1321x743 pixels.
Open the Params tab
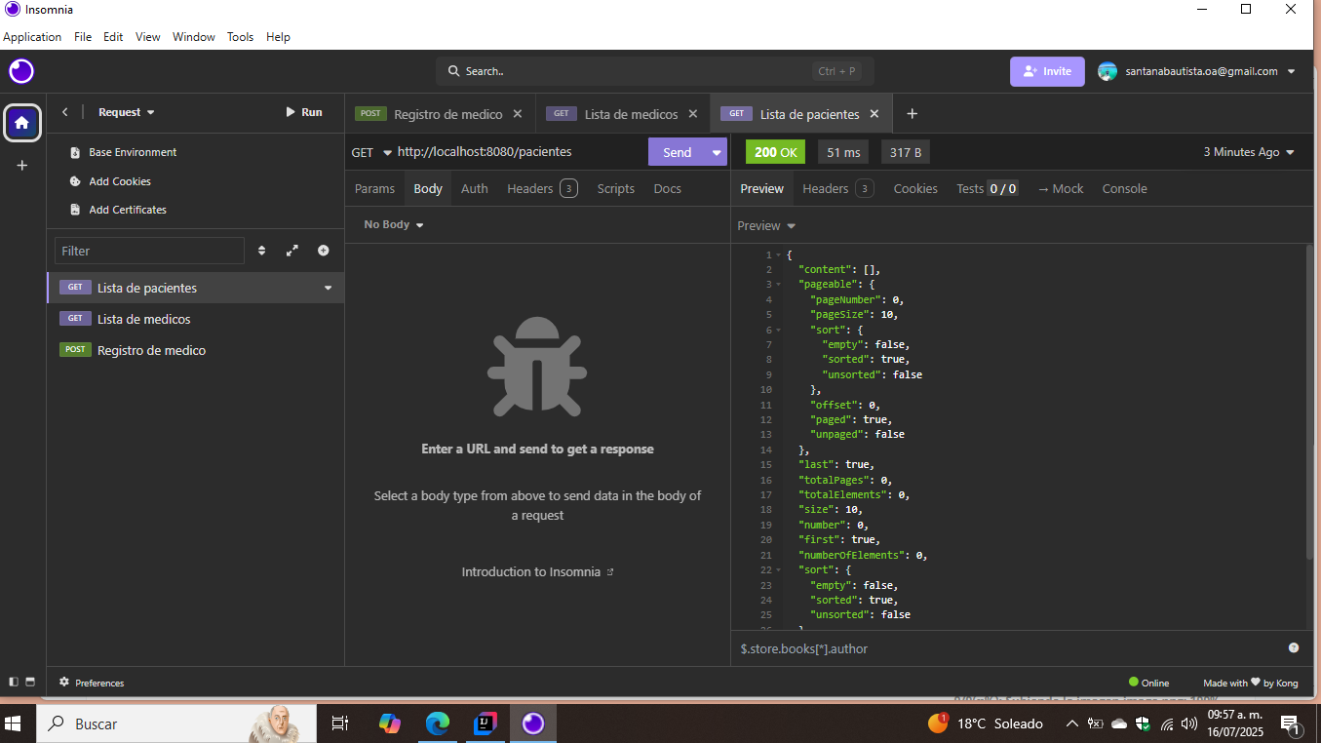[x=374, y=189]
